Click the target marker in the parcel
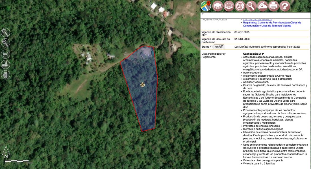 pos(143,84)
